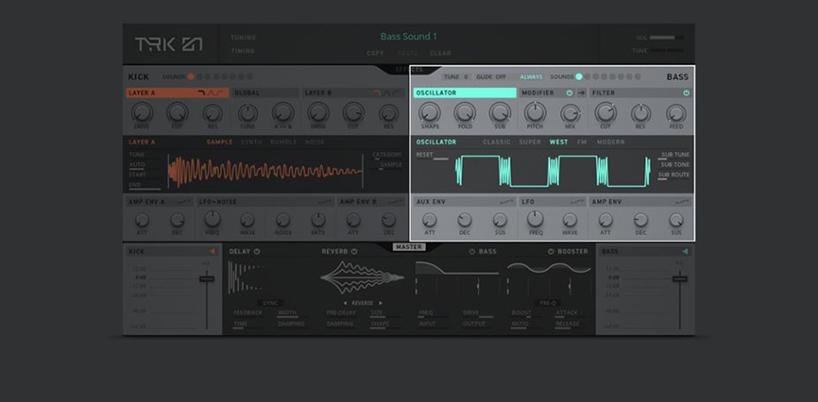Click the reverb mode next arrow
Screen dimensions: 818x402
(381, 303)
